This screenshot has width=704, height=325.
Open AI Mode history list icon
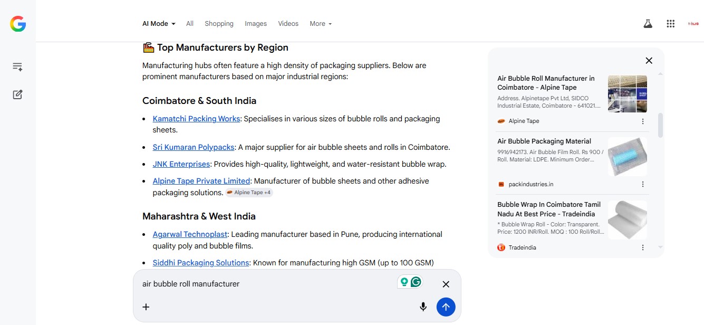[x=17, y=67]
